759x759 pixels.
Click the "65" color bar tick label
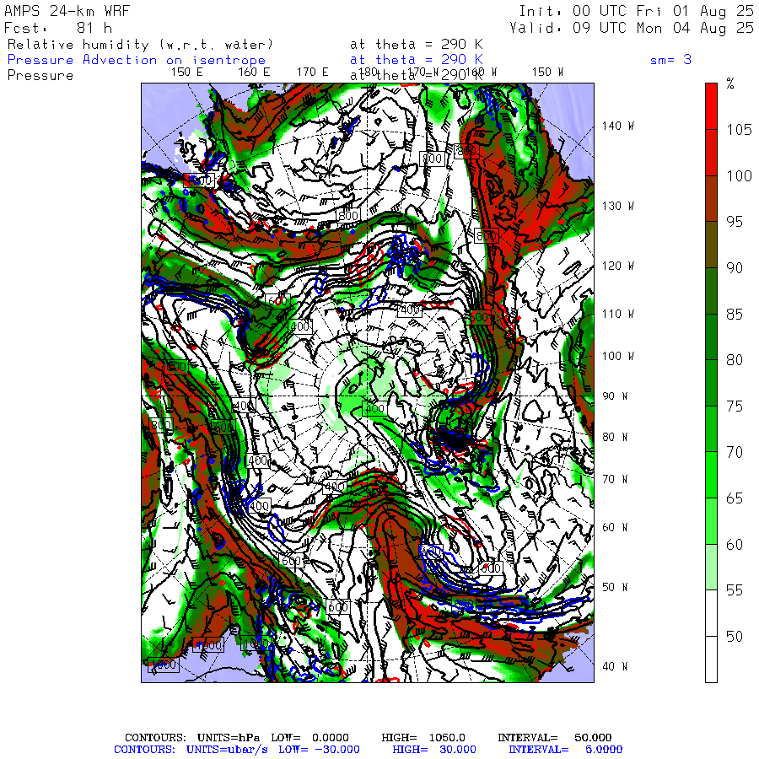735,498
